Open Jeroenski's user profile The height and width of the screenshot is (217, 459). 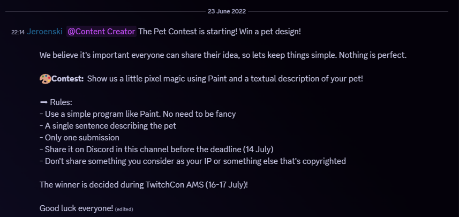45,32
